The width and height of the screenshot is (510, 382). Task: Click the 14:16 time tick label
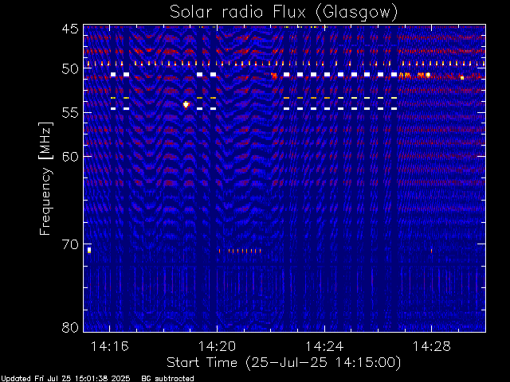tap(110, 347)
